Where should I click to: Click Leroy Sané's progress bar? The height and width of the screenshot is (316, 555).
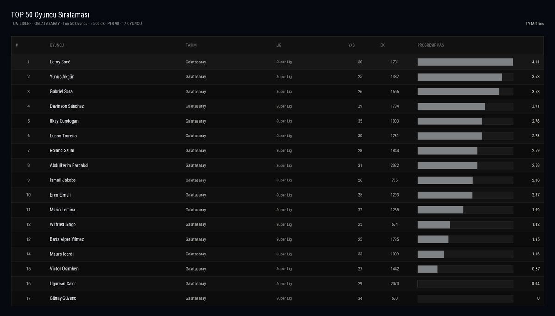pos(465,62)
